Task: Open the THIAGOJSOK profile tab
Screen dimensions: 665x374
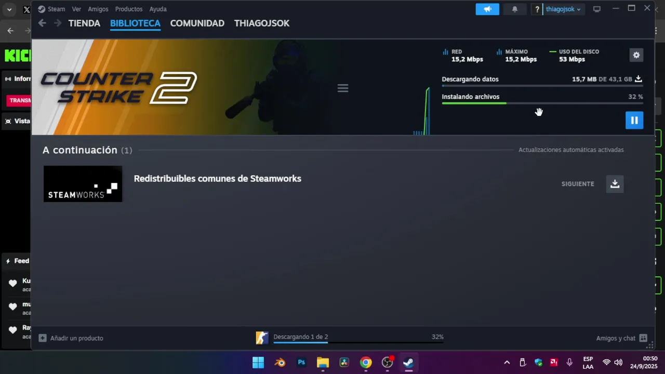Action: coord(262,23)
